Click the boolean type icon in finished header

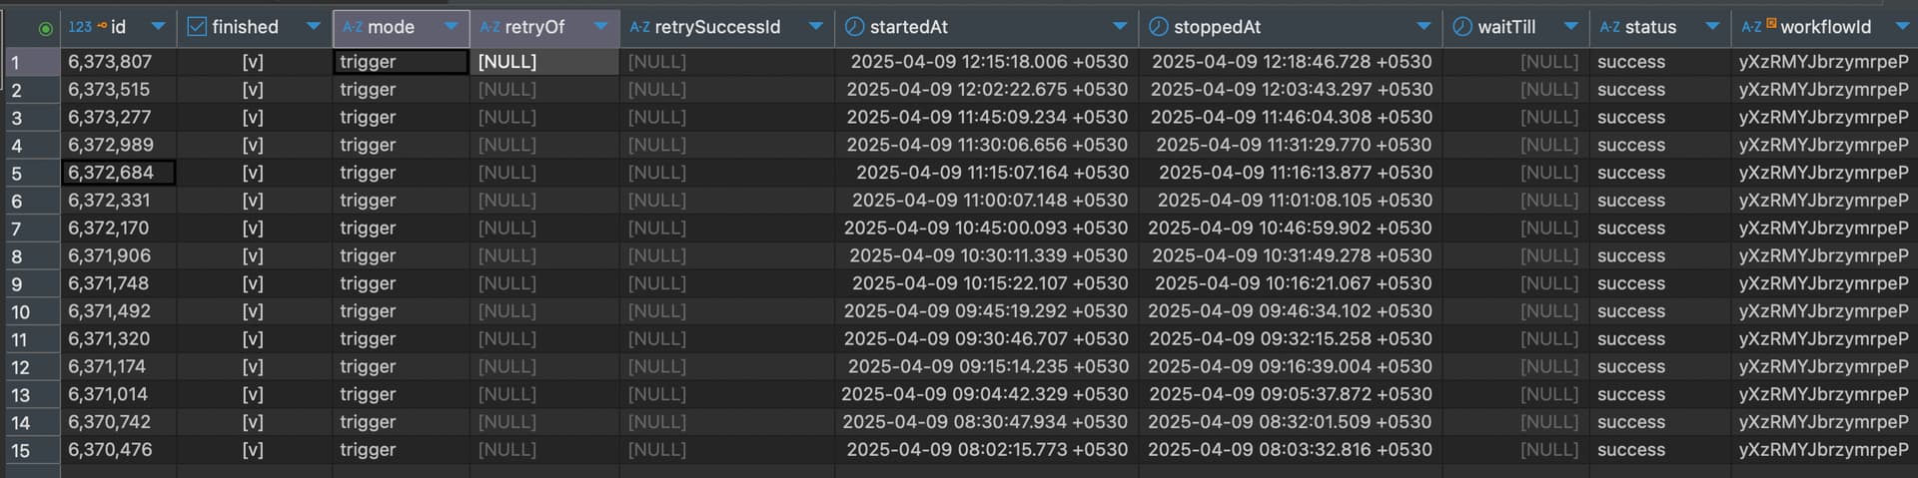(197, 27)
